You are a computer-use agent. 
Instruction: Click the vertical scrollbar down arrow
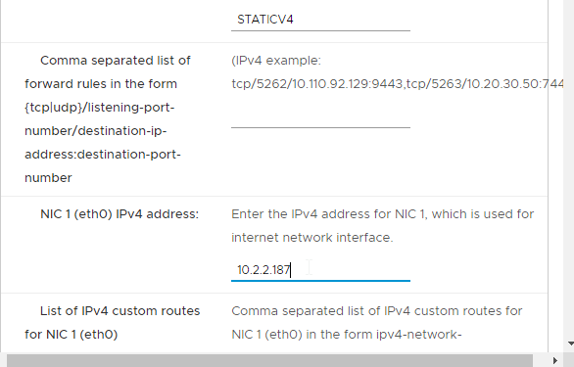click(571, 344)
